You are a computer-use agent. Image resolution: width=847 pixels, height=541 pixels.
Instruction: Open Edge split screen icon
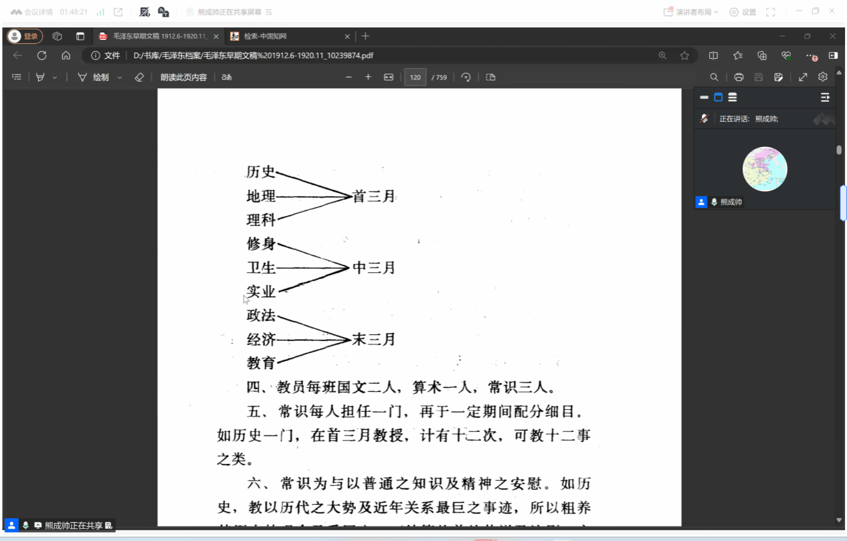click(713, 56)
